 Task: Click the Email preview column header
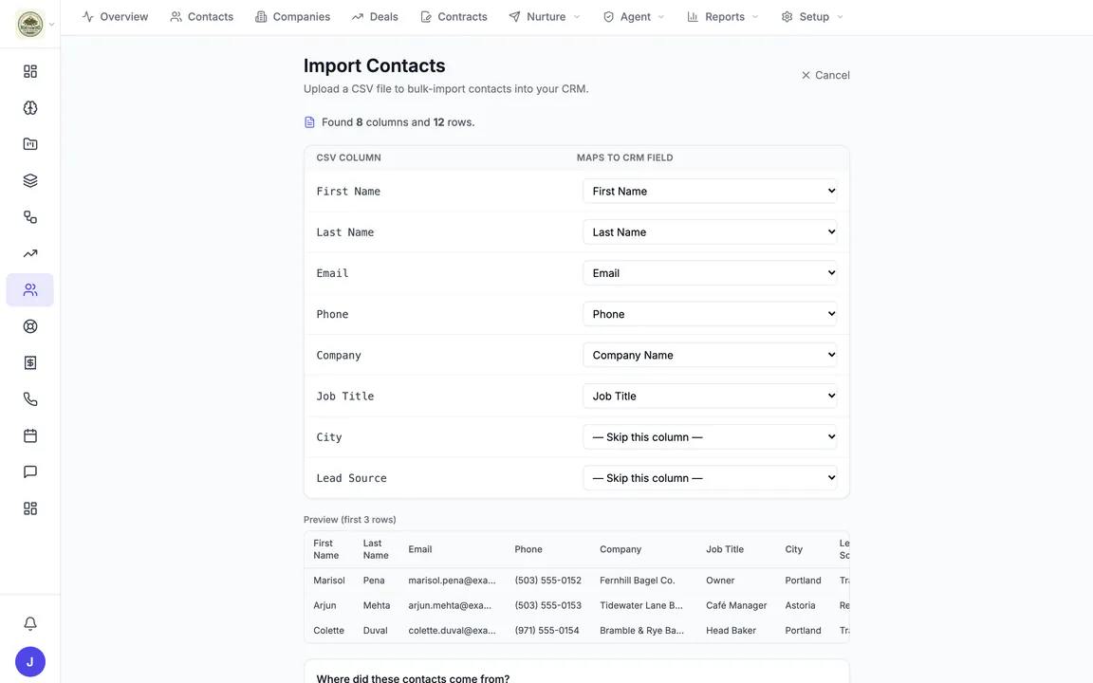coord(420,549)
